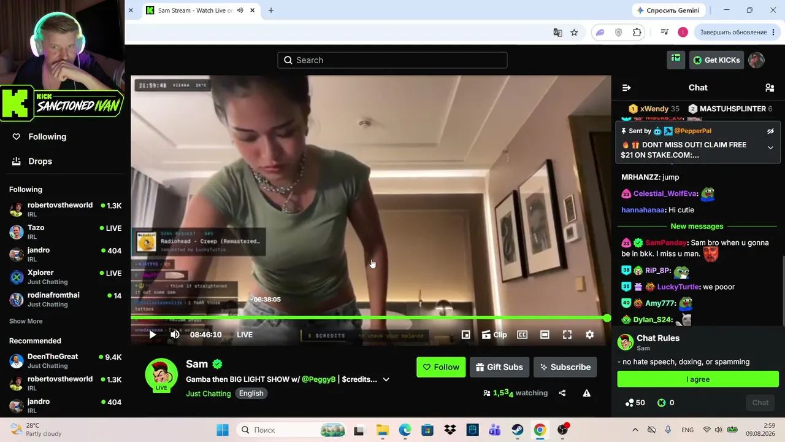Open OBS Studio from the taskbar

click(562, 430)
